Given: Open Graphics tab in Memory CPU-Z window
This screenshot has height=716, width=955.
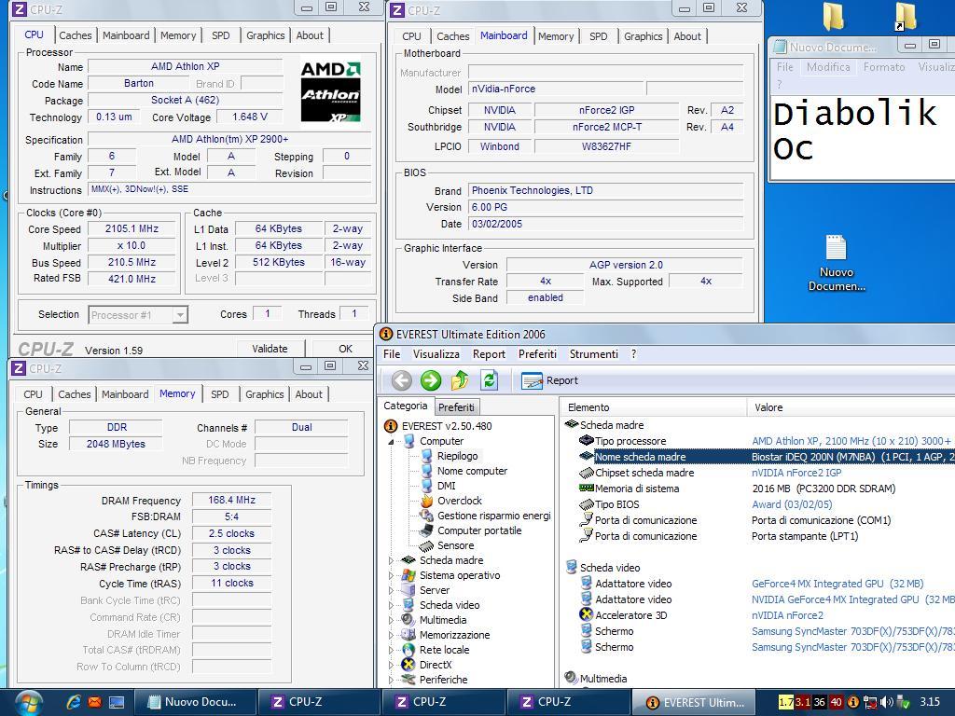Looking at the screenshot, I should click(x=264, y=394).
